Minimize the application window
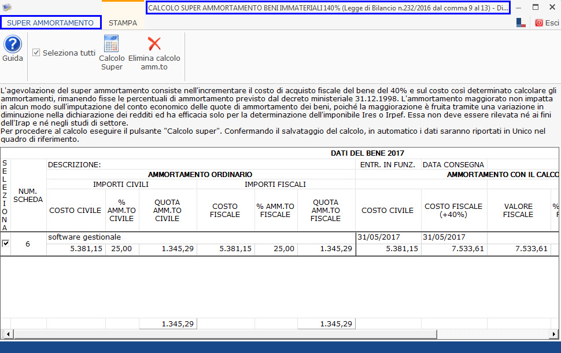The height and width of the screenshot is (353, 561). click(518, 8)
